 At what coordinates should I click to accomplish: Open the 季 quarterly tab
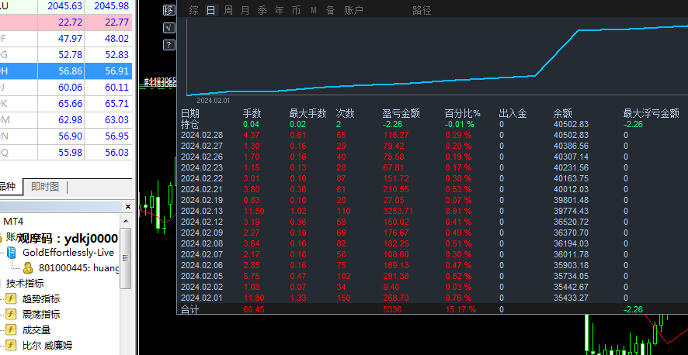[x=262, y=11]
